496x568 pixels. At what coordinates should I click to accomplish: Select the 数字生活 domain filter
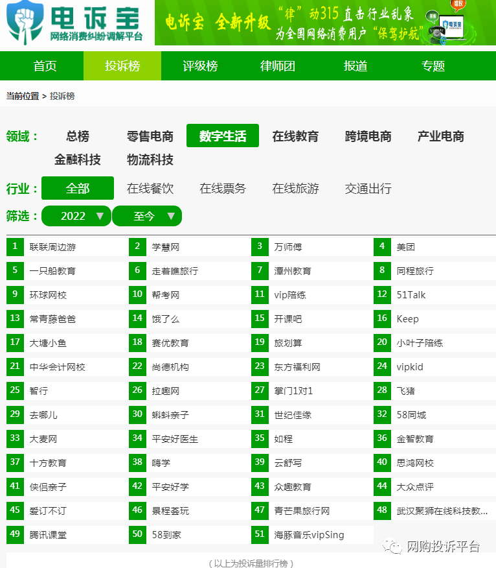coord(223,136)
